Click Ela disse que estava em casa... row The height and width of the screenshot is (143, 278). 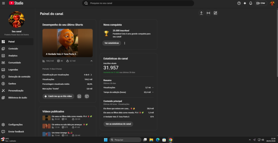tap(129, 109)
